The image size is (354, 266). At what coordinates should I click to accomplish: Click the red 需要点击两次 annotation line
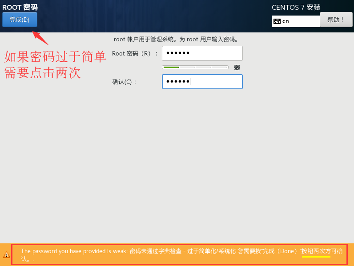click(43, 73)
